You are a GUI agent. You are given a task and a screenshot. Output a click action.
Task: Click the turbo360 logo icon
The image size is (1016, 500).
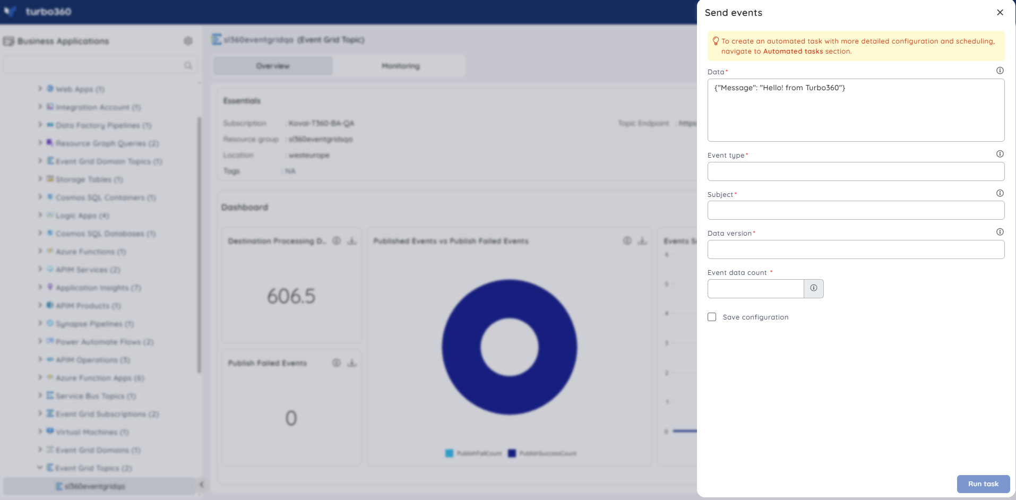point(10,11)
